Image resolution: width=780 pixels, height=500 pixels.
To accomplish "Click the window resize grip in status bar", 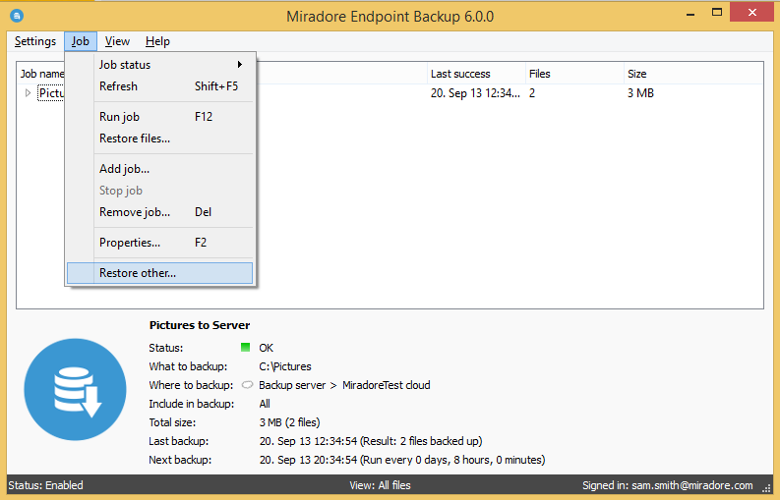I will [x=767, y=488].
